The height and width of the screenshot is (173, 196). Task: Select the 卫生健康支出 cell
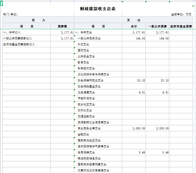86,92
